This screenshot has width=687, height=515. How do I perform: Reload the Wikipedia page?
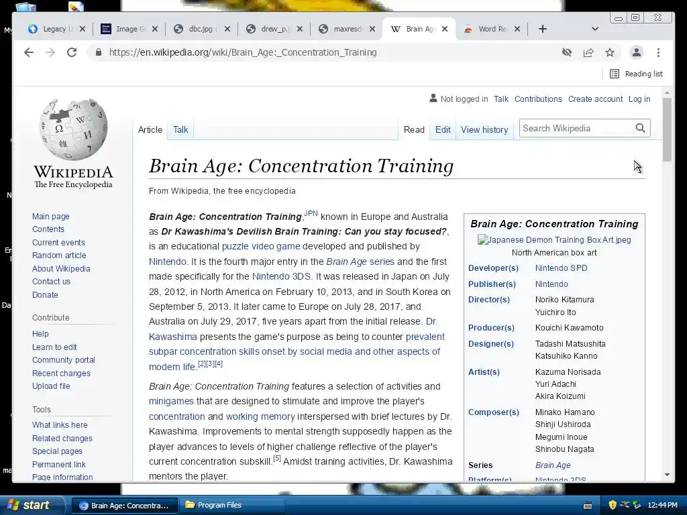(x=72, y=52)
